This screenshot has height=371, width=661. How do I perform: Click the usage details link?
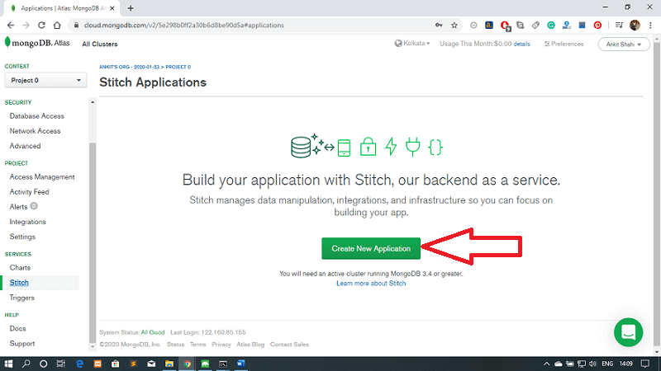521,44
